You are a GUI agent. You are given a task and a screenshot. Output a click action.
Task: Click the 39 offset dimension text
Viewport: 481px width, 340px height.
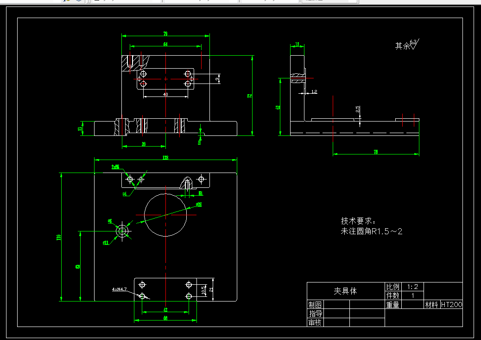[x=144, y=144]
